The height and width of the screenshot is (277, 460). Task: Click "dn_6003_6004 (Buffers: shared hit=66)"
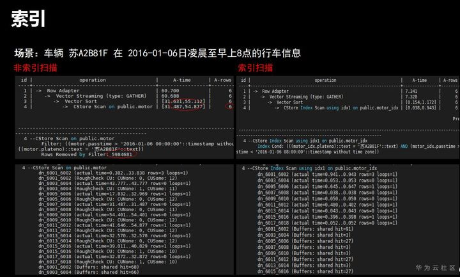(89, 272)
